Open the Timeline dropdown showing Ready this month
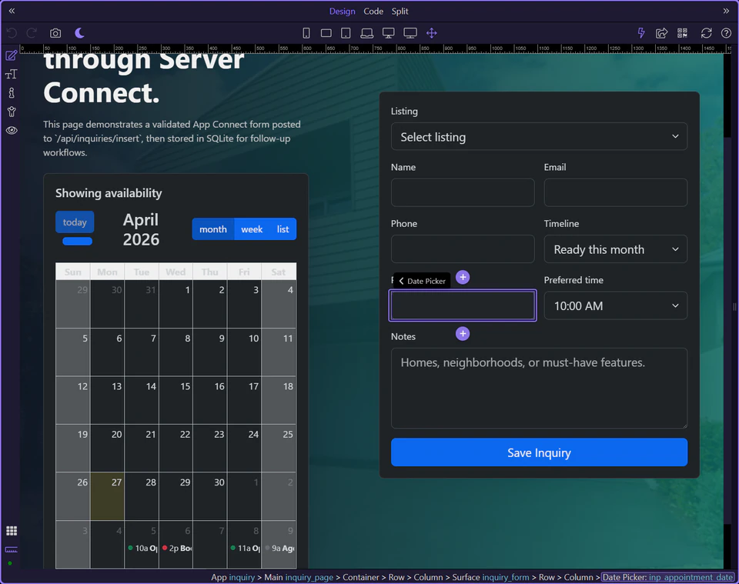This screenshot has width=739, height=584. 615,249
